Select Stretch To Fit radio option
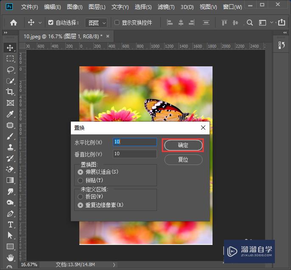The height and width of the screenshot is (270, 291). [80, 172]
